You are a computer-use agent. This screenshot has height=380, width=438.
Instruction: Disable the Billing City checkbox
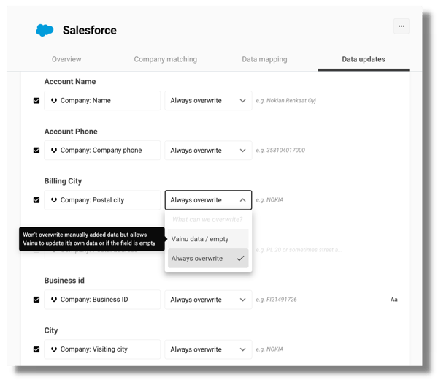pos(36,200)
